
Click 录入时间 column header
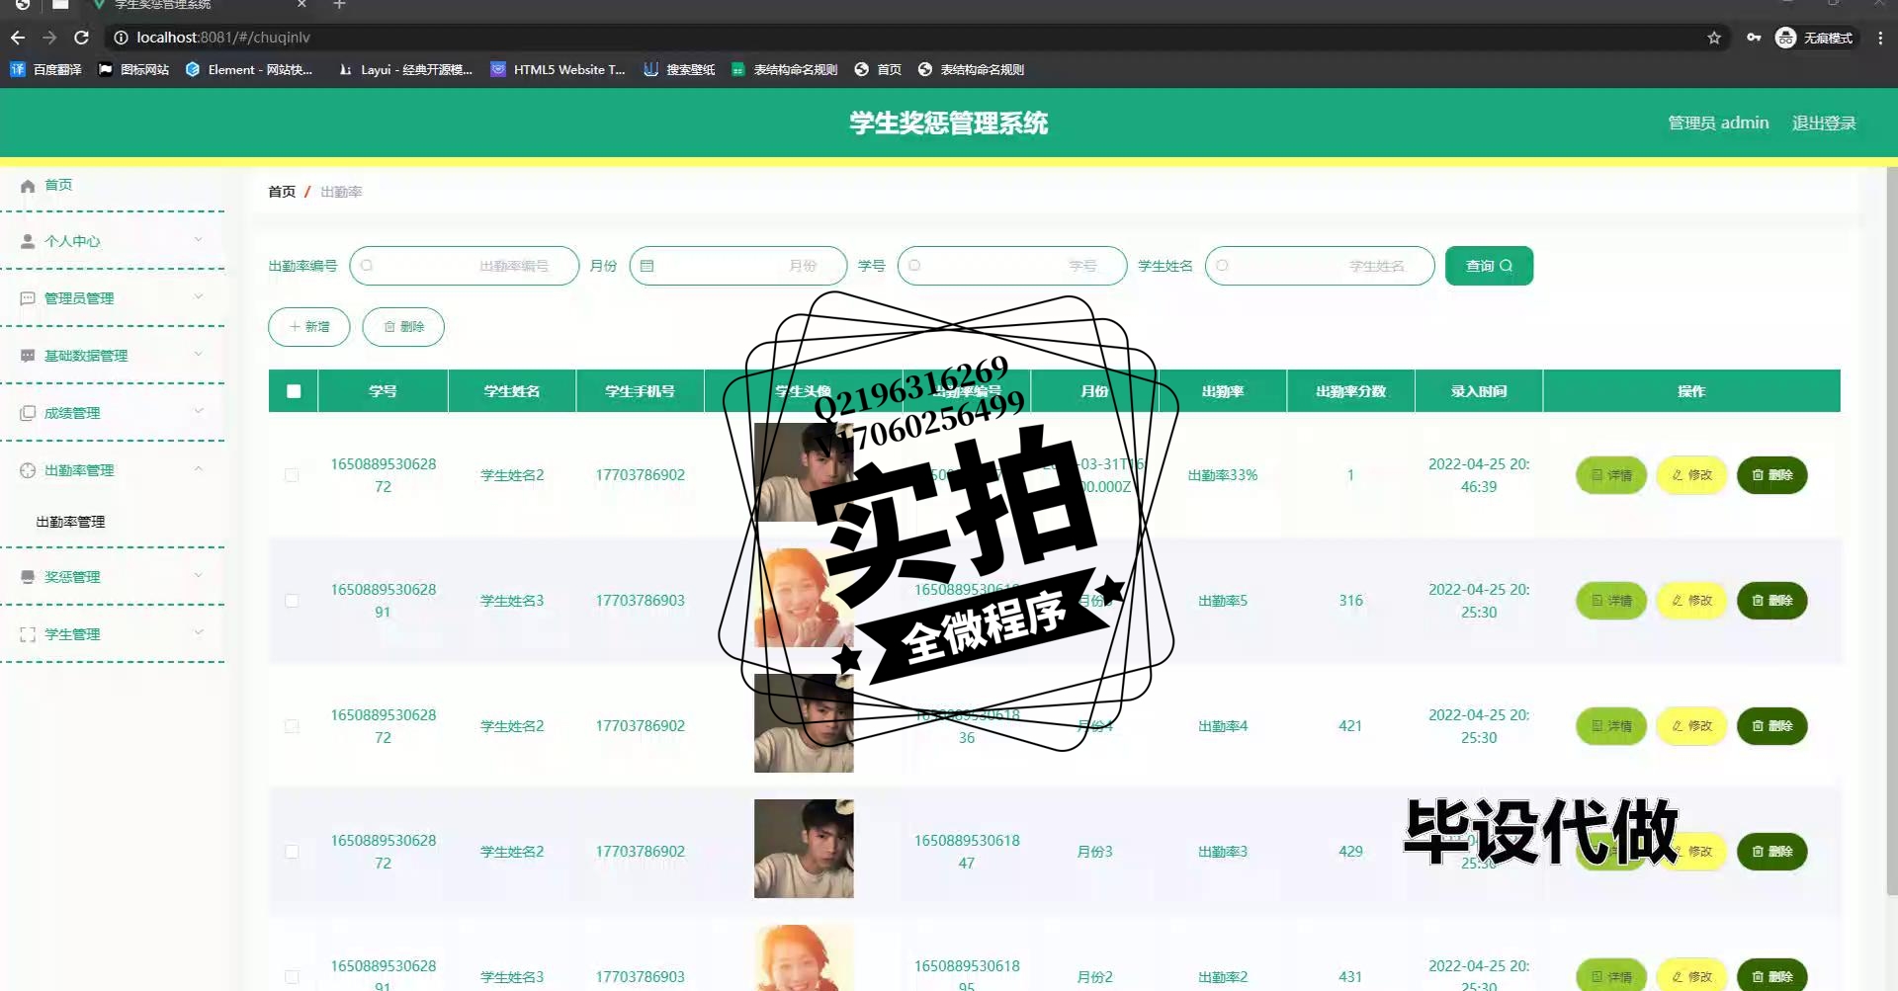click(1479, 391)
